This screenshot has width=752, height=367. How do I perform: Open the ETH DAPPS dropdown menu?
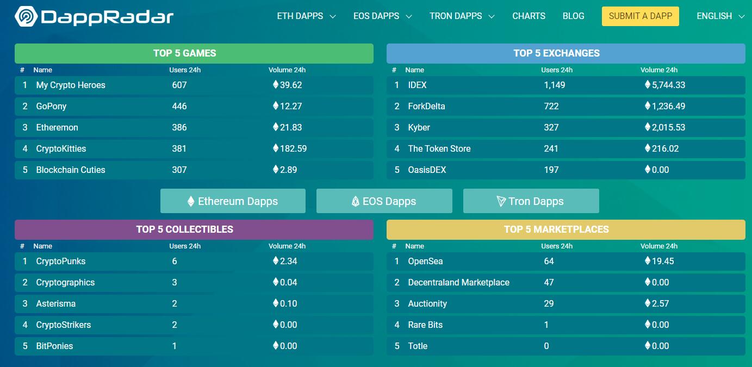pos(306,16)
